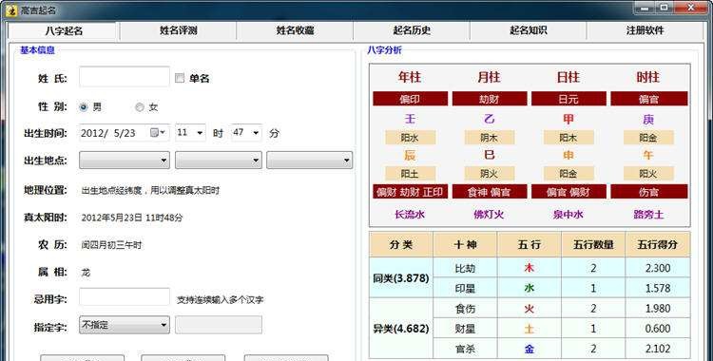Switch to the 起名历史 tab
Image resolution: width=713 pixels, height=361 pixels.
[412, 31]
